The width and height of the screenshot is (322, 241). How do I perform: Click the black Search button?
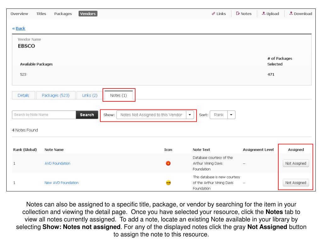click(87, 115)
